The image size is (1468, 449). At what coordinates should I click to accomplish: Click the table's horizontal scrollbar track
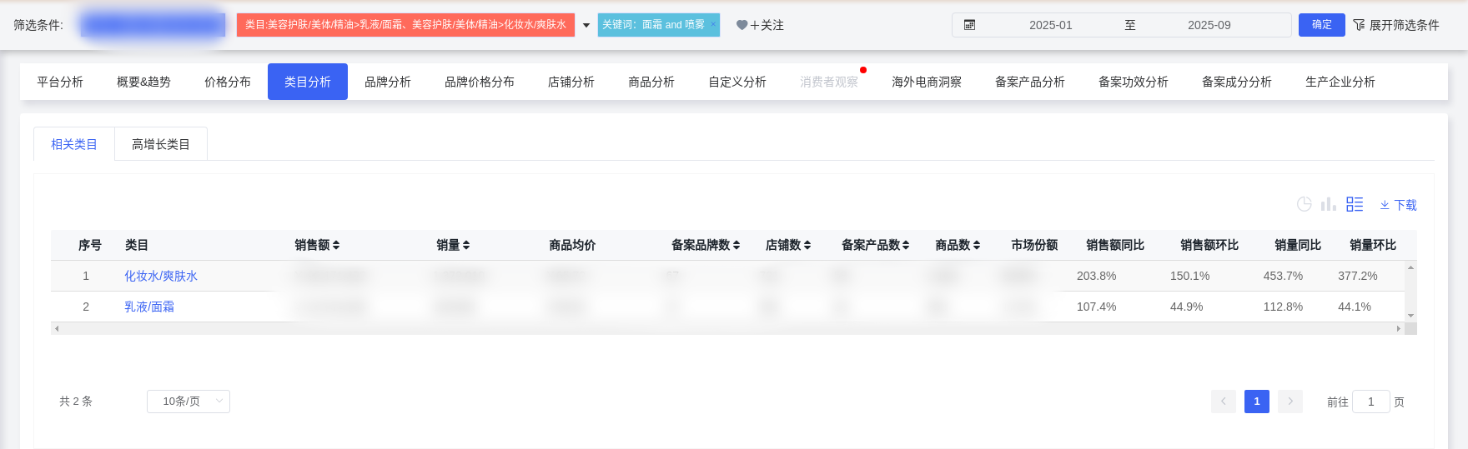click(726, 329)
